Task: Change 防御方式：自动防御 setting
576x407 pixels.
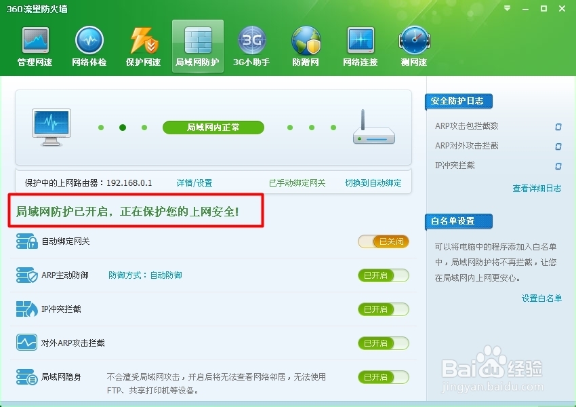Action: [145, 275]
